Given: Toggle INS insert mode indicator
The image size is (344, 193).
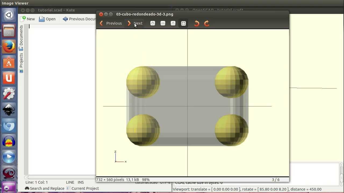Looking at the screenshot, I should click(81, 182).
